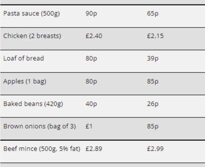Image resolution: width=205 pixels, height=167 pixels.
Task: Select the Pasta sauce (500g) cell
Action: [x=32, y=13]
